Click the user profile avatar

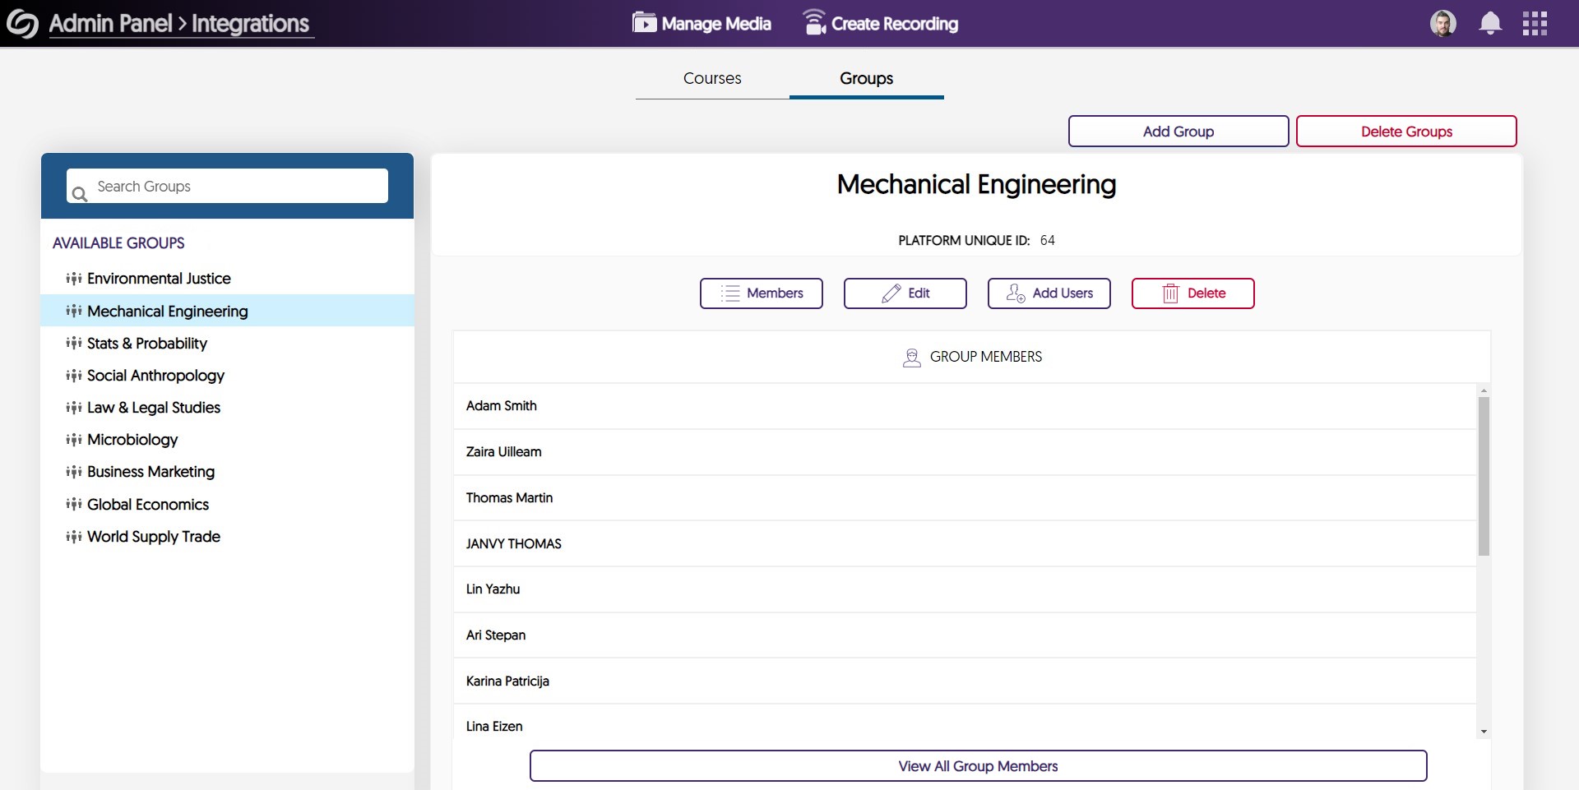click(1442, 24)
